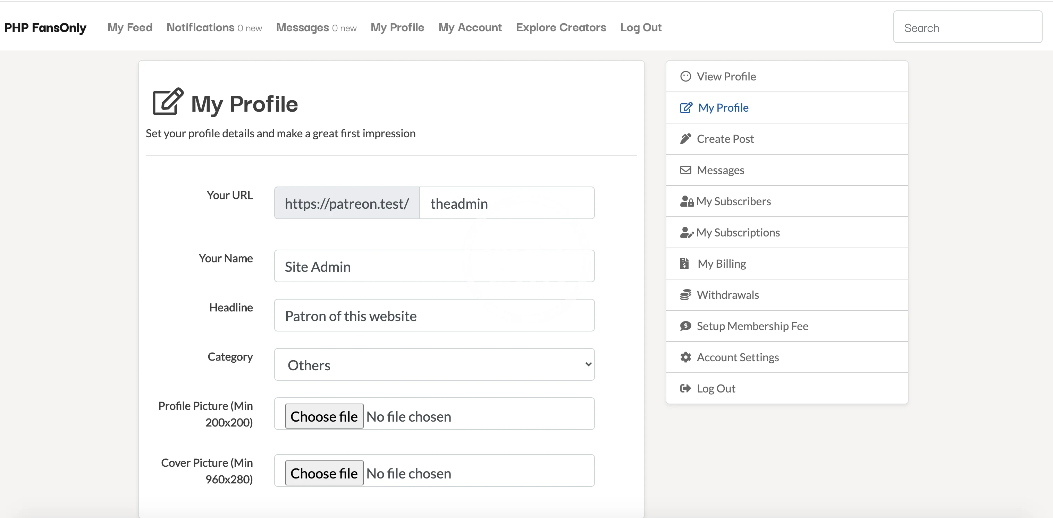
Task: Choose file for Profile Picture
Action: click(x=324, y=416)
